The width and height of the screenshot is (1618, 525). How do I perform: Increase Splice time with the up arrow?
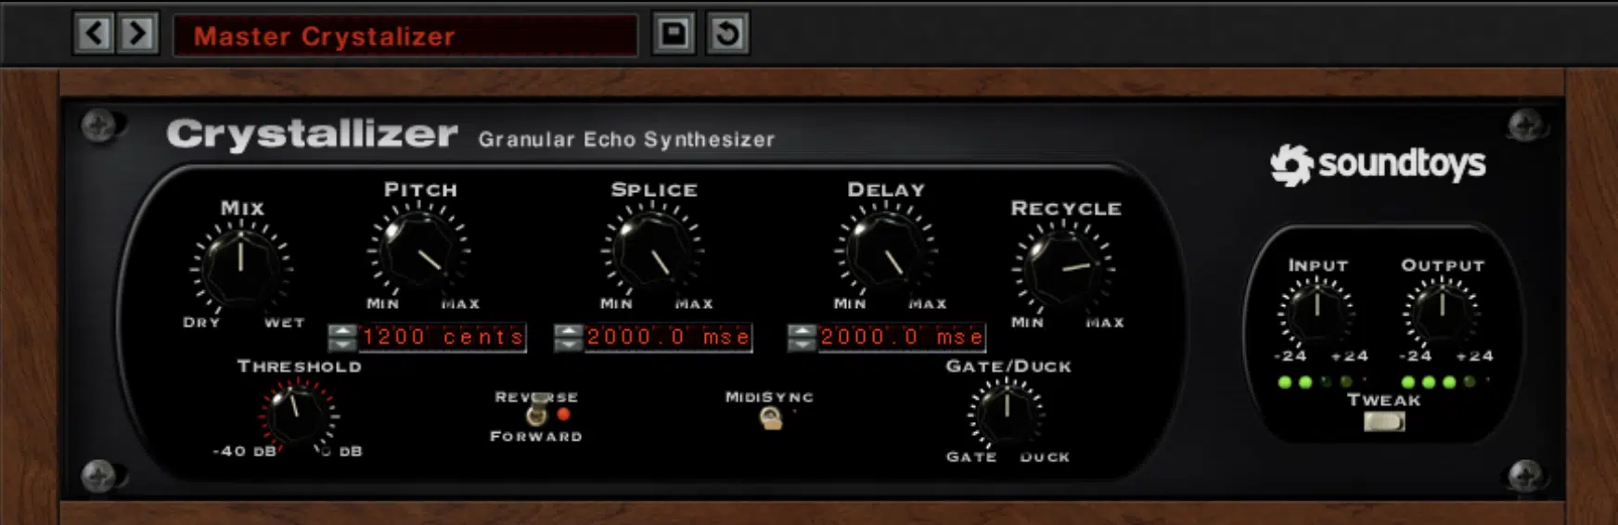coord(568,330)
